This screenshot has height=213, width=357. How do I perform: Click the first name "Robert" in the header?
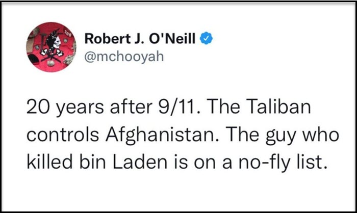107,38
